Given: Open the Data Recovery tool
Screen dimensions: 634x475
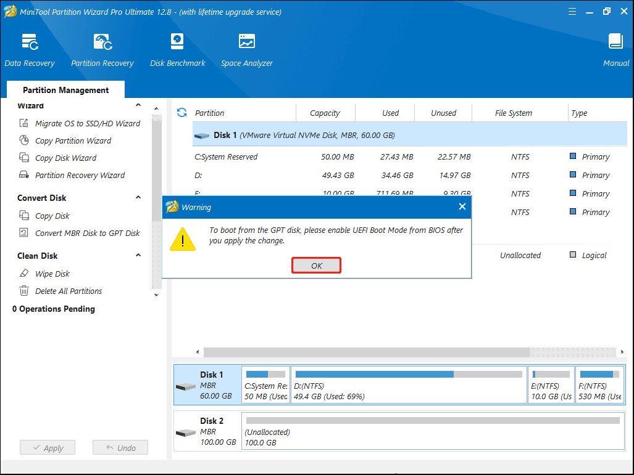Looking at the screenshot, I should (x=30, y=50).
